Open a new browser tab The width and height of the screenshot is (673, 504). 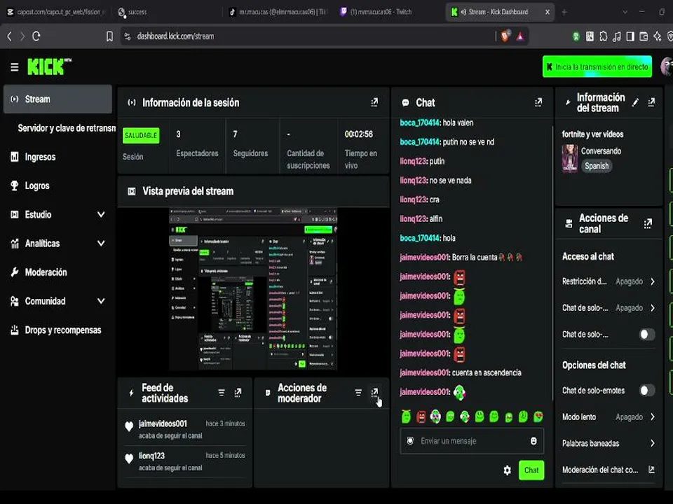coord(564,12)
